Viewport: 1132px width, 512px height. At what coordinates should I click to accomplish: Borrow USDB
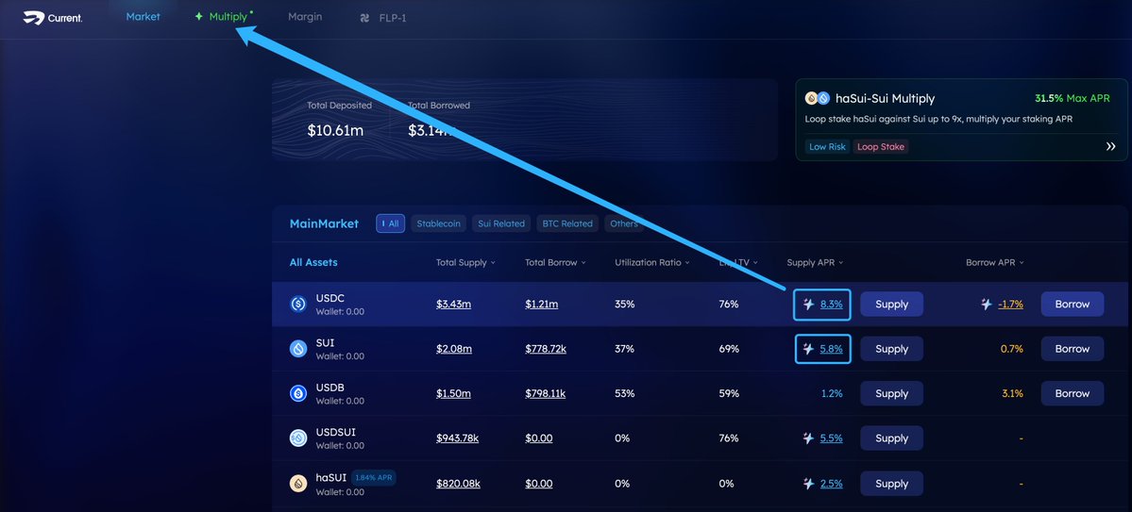pyautogui.click(x=1073, y=394)
